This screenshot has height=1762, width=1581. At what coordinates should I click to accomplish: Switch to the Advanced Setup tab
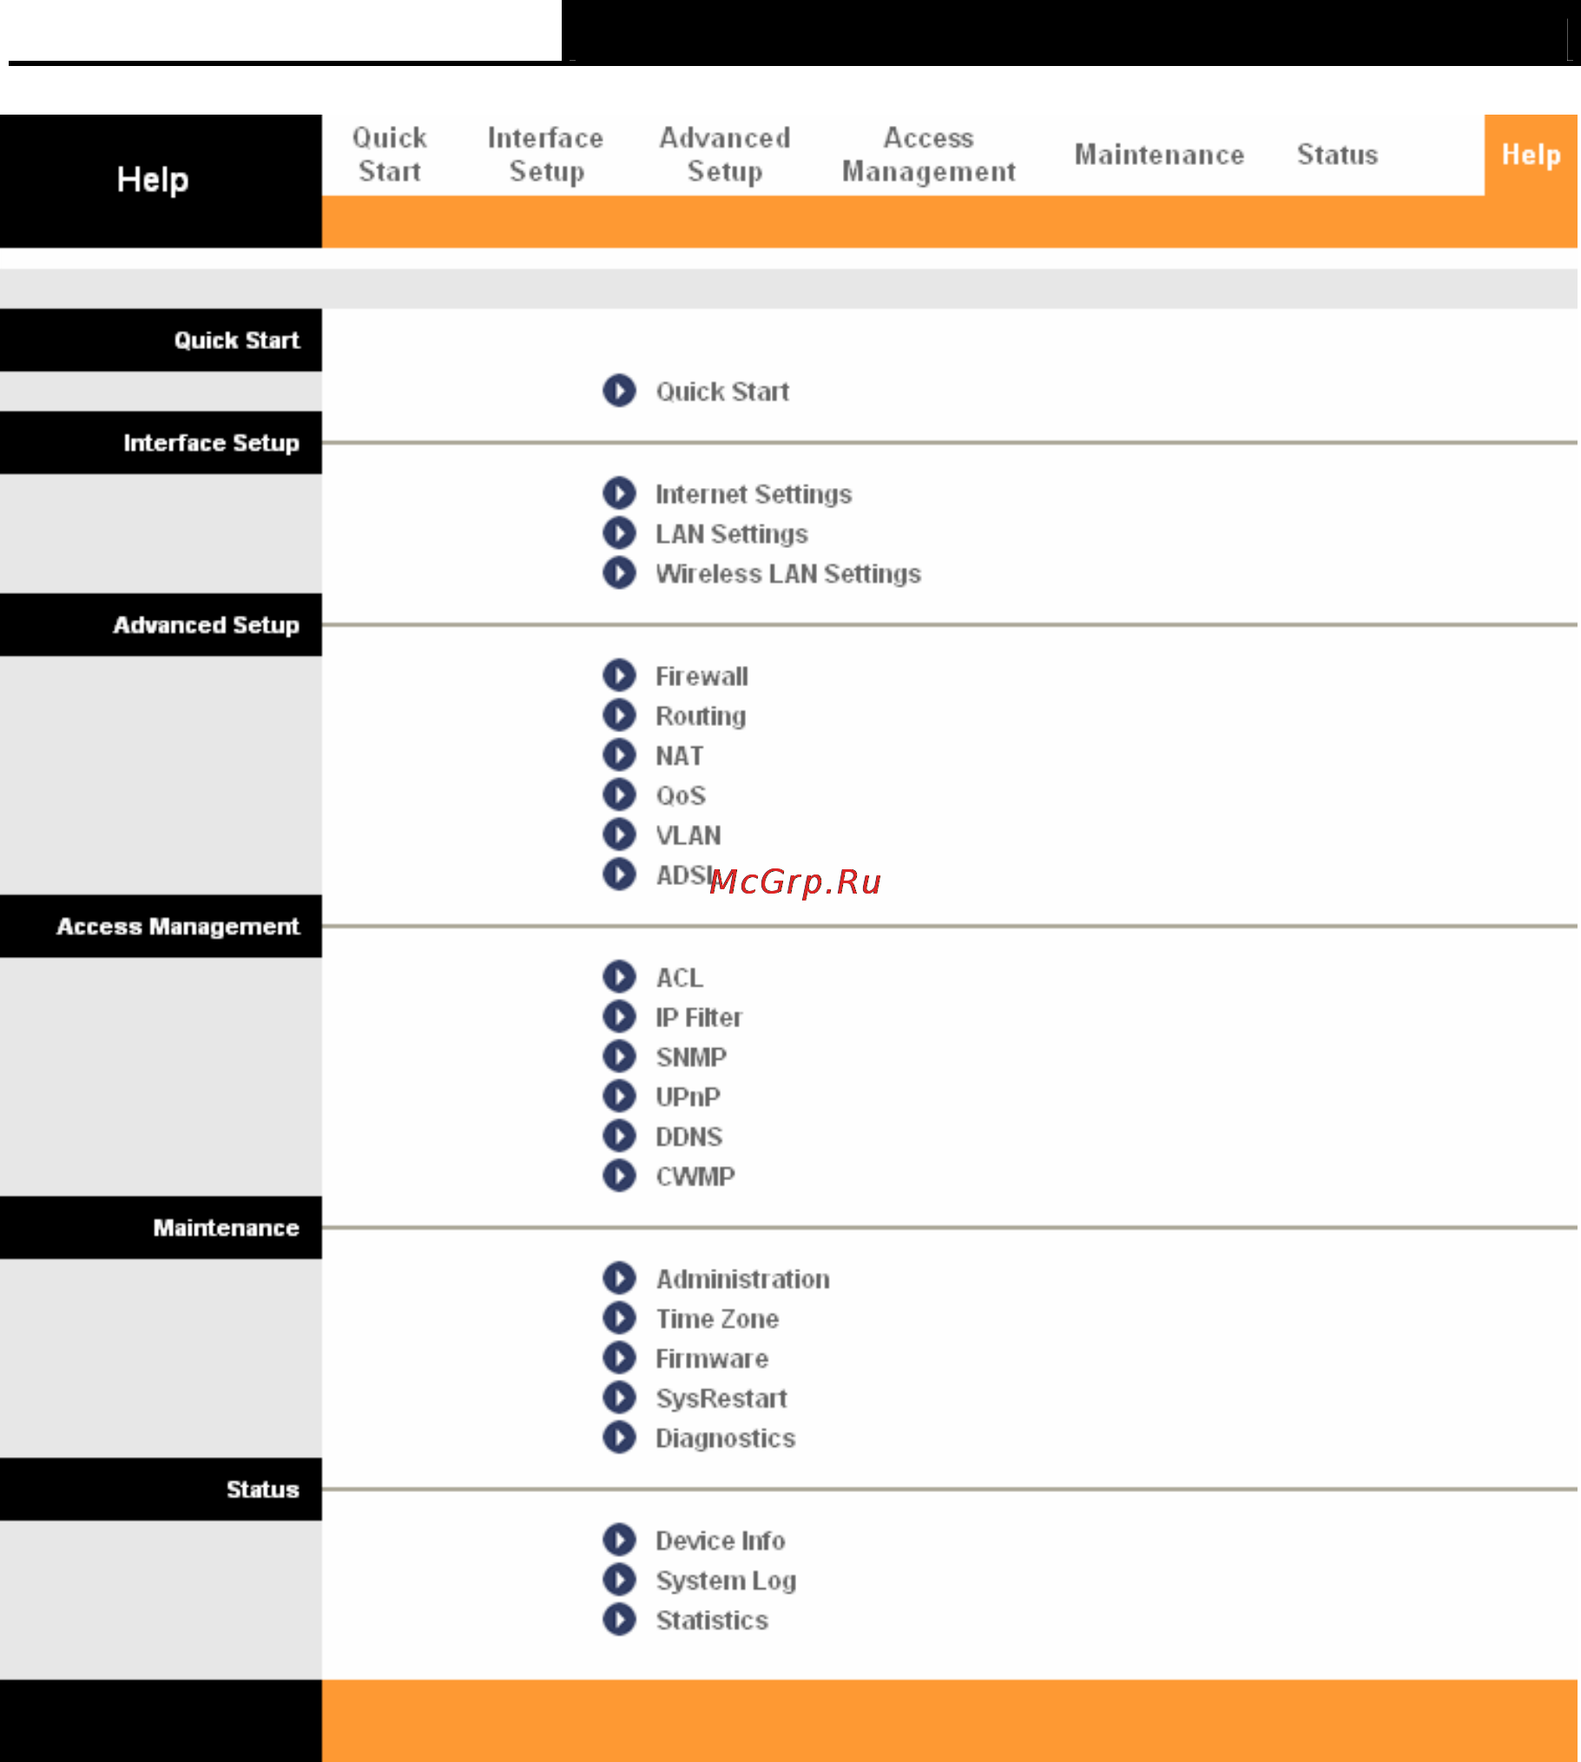726,155
